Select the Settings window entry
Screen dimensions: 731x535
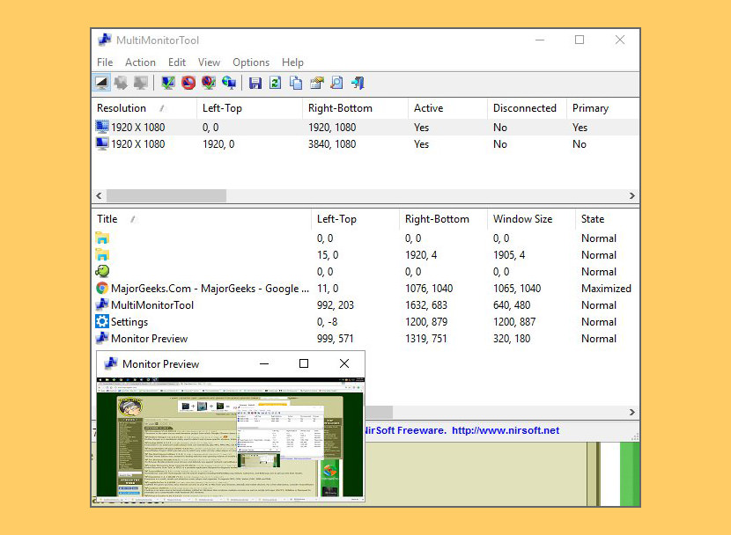(x=128, y=321)
